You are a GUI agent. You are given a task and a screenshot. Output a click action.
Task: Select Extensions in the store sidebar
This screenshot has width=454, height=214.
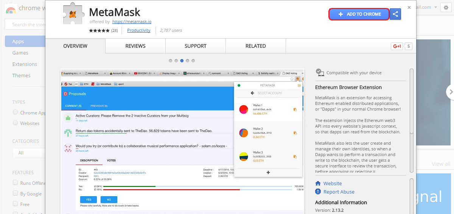pyautogui.click(x=25, y=64)
